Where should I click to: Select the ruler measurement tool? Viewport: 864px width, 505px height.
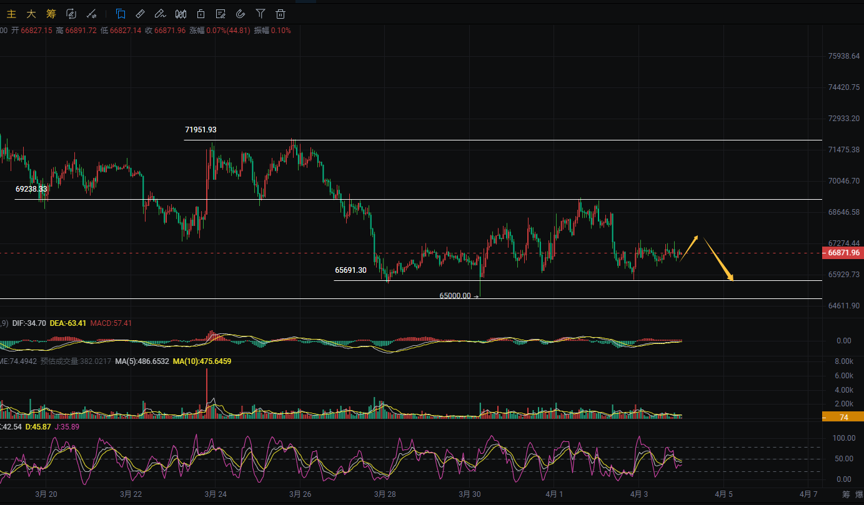point(141,13)
